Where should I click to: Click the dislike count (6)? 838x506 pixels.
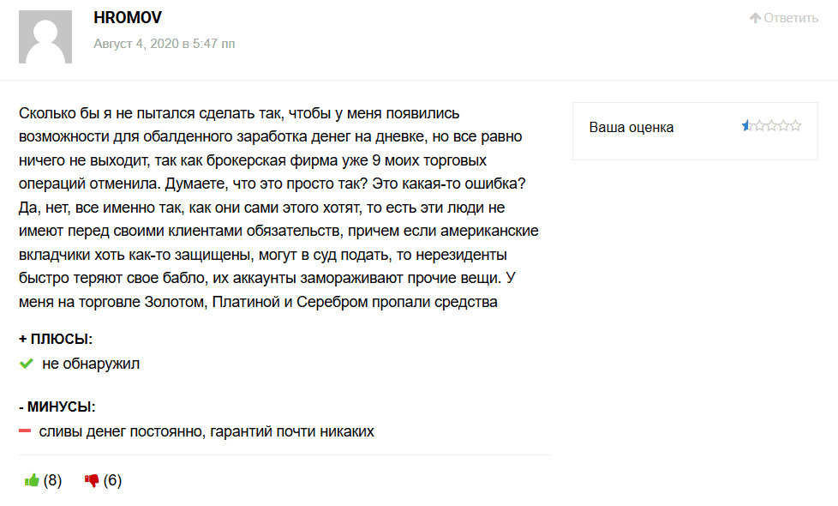click(x=112, y=480)
